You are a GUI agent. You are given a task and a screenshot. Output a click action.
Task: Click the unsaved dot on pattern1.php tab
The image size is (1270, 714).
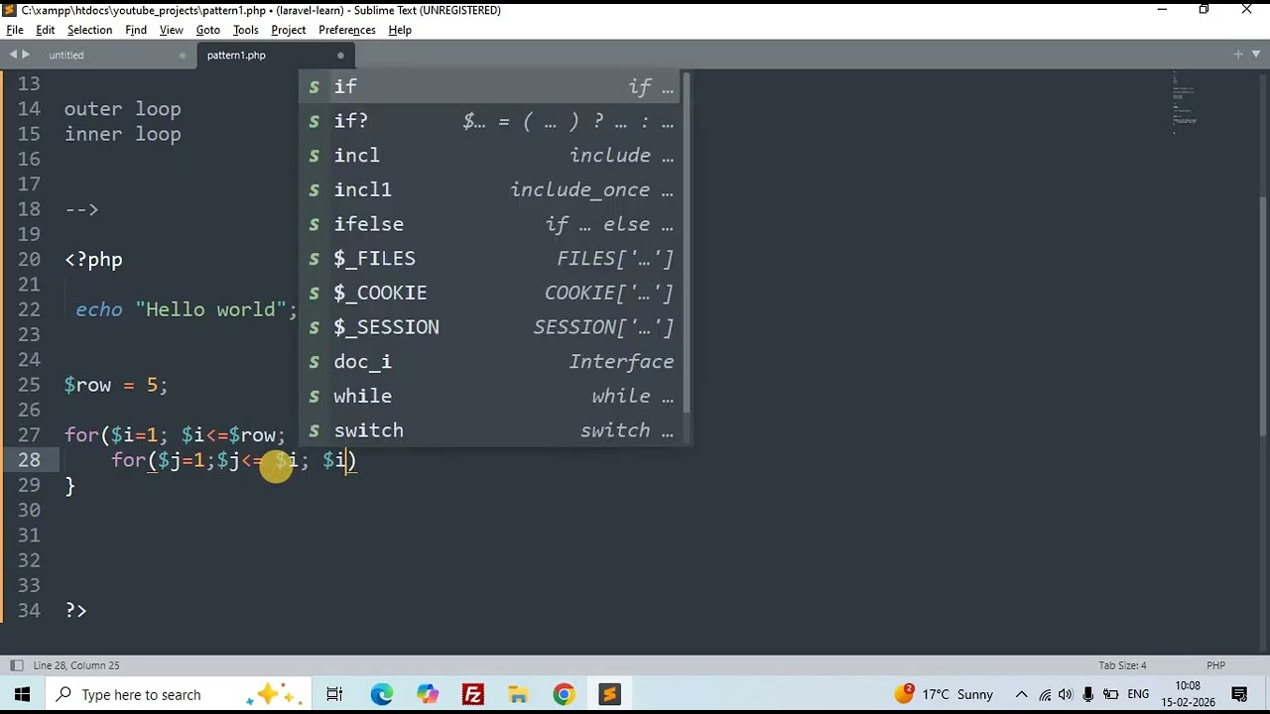coord(340,56)
